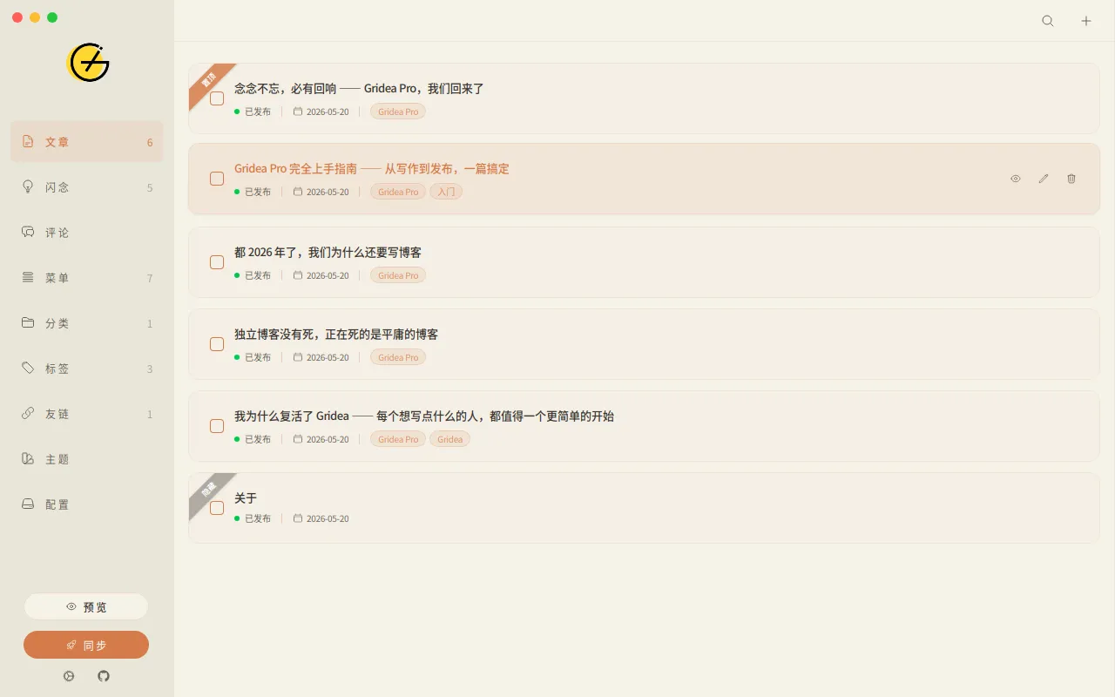
Task: Click the Gridea Pro tag under 念念不忘
Action: tap(398, 112)
